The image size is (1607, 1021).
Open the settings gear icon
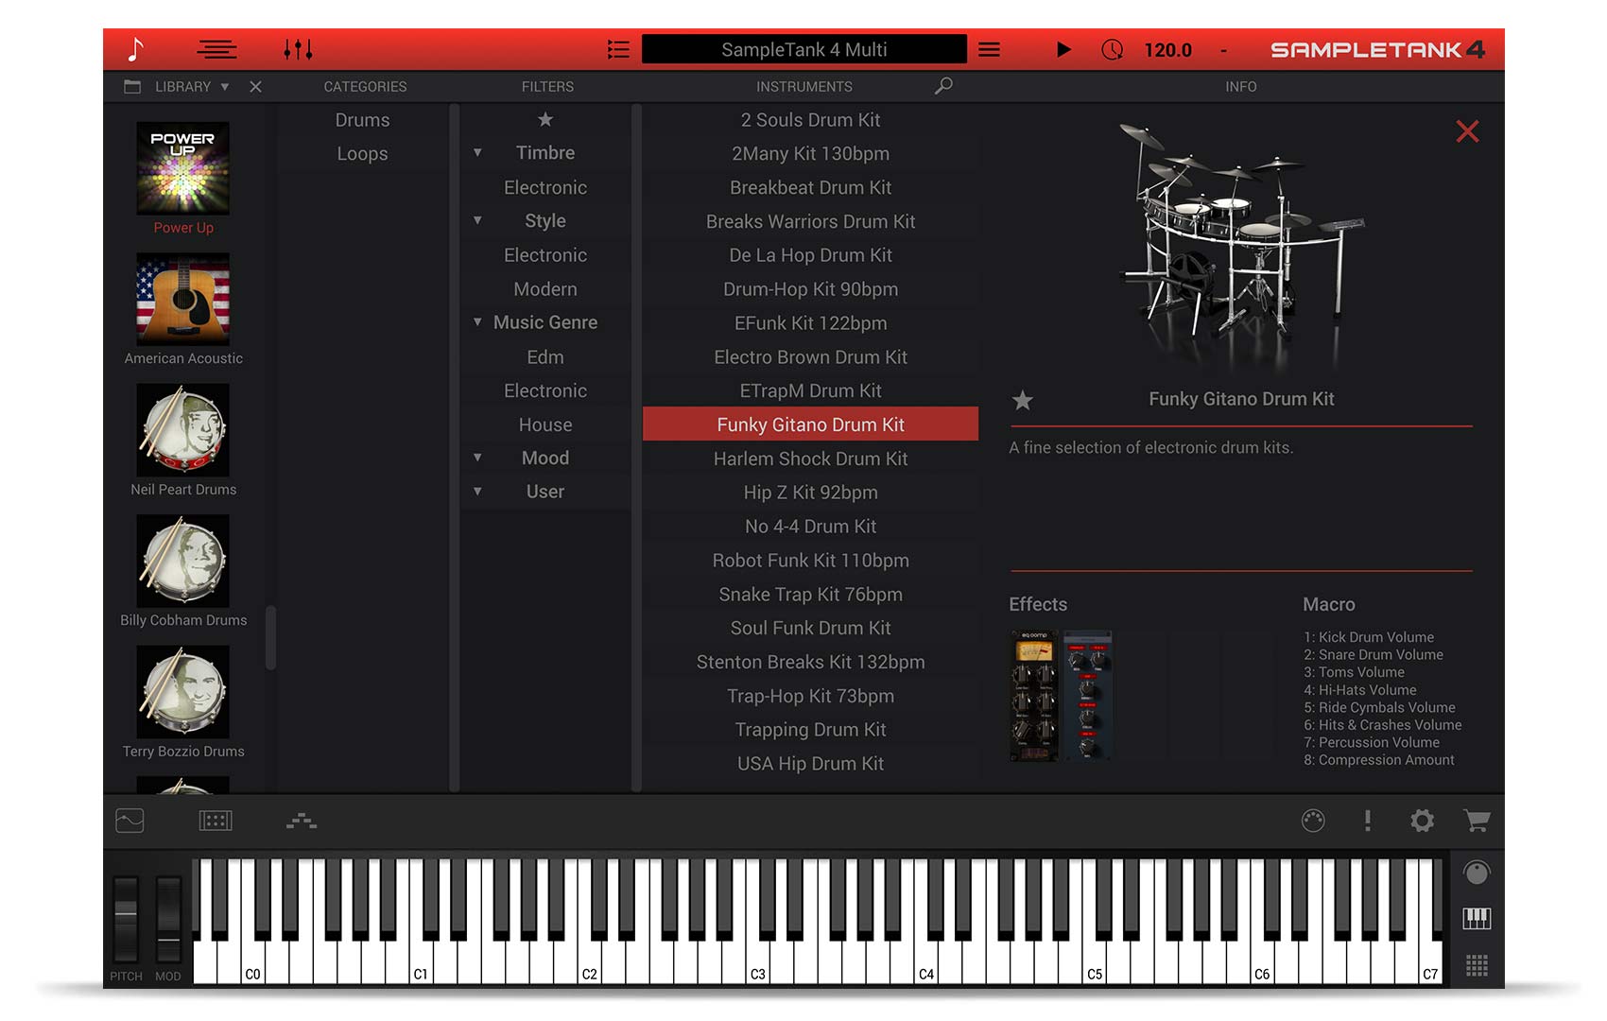[x=1422, y=821]
